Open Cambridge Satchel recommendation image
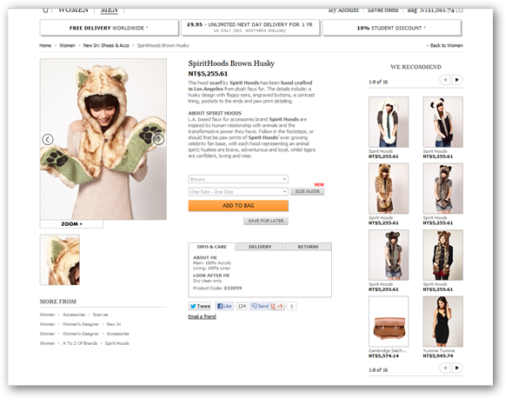 (389, 322)
